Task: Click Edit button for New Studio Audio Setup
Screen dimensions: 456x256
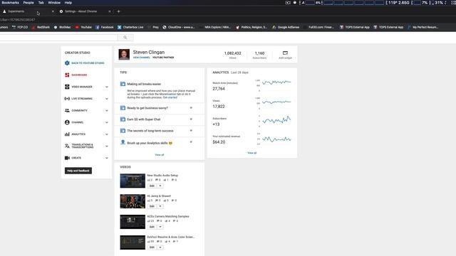Action: [x=152, y=186]
